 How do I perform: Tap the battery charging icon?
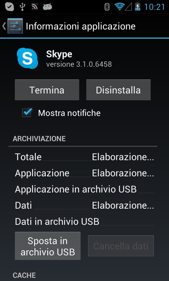click(x=138, y=7)
